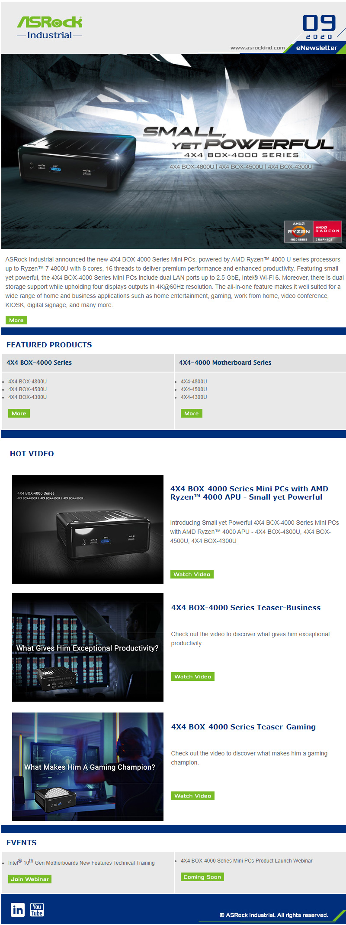This screenshot has width=346, height=925.
Task: Open title 4X4 BOX-4000 Series Teaser-Gaming
Action: click(x=243, y=727)
